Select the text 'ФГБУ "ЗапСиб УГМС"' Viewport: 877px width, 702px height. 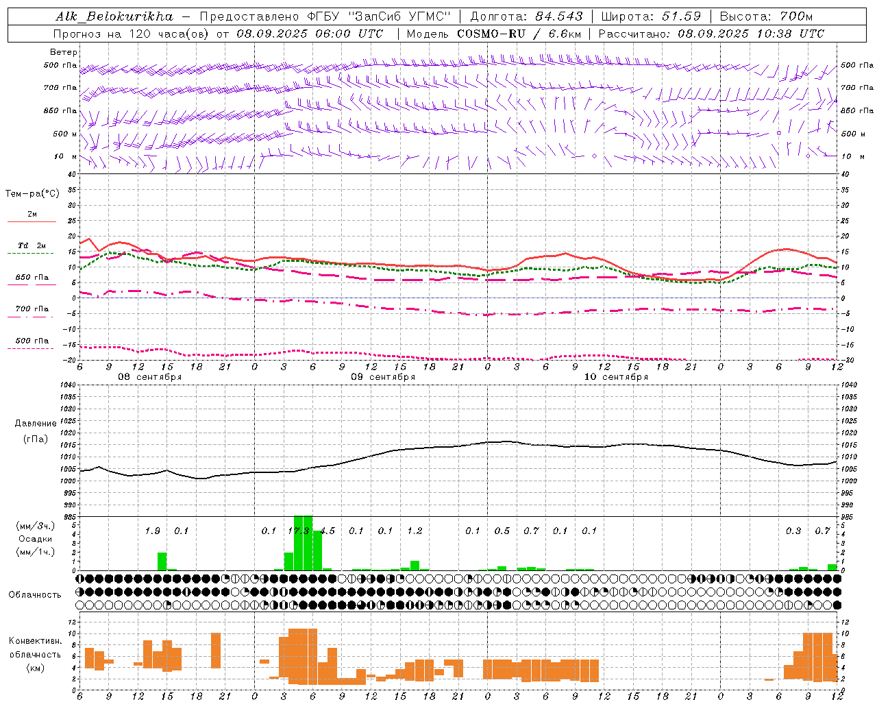click(x=380, y=16)
